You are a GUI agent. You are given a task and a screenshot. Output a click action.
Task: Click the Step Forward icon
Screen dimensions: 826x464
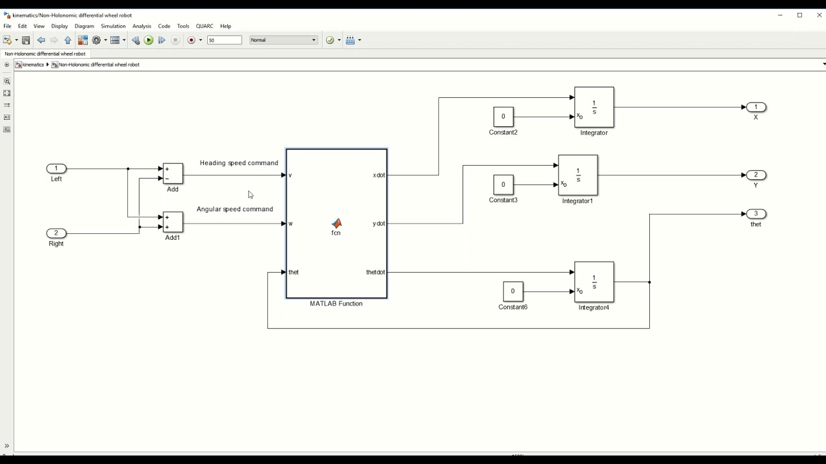pyautogui.click(x=161, y=40)
